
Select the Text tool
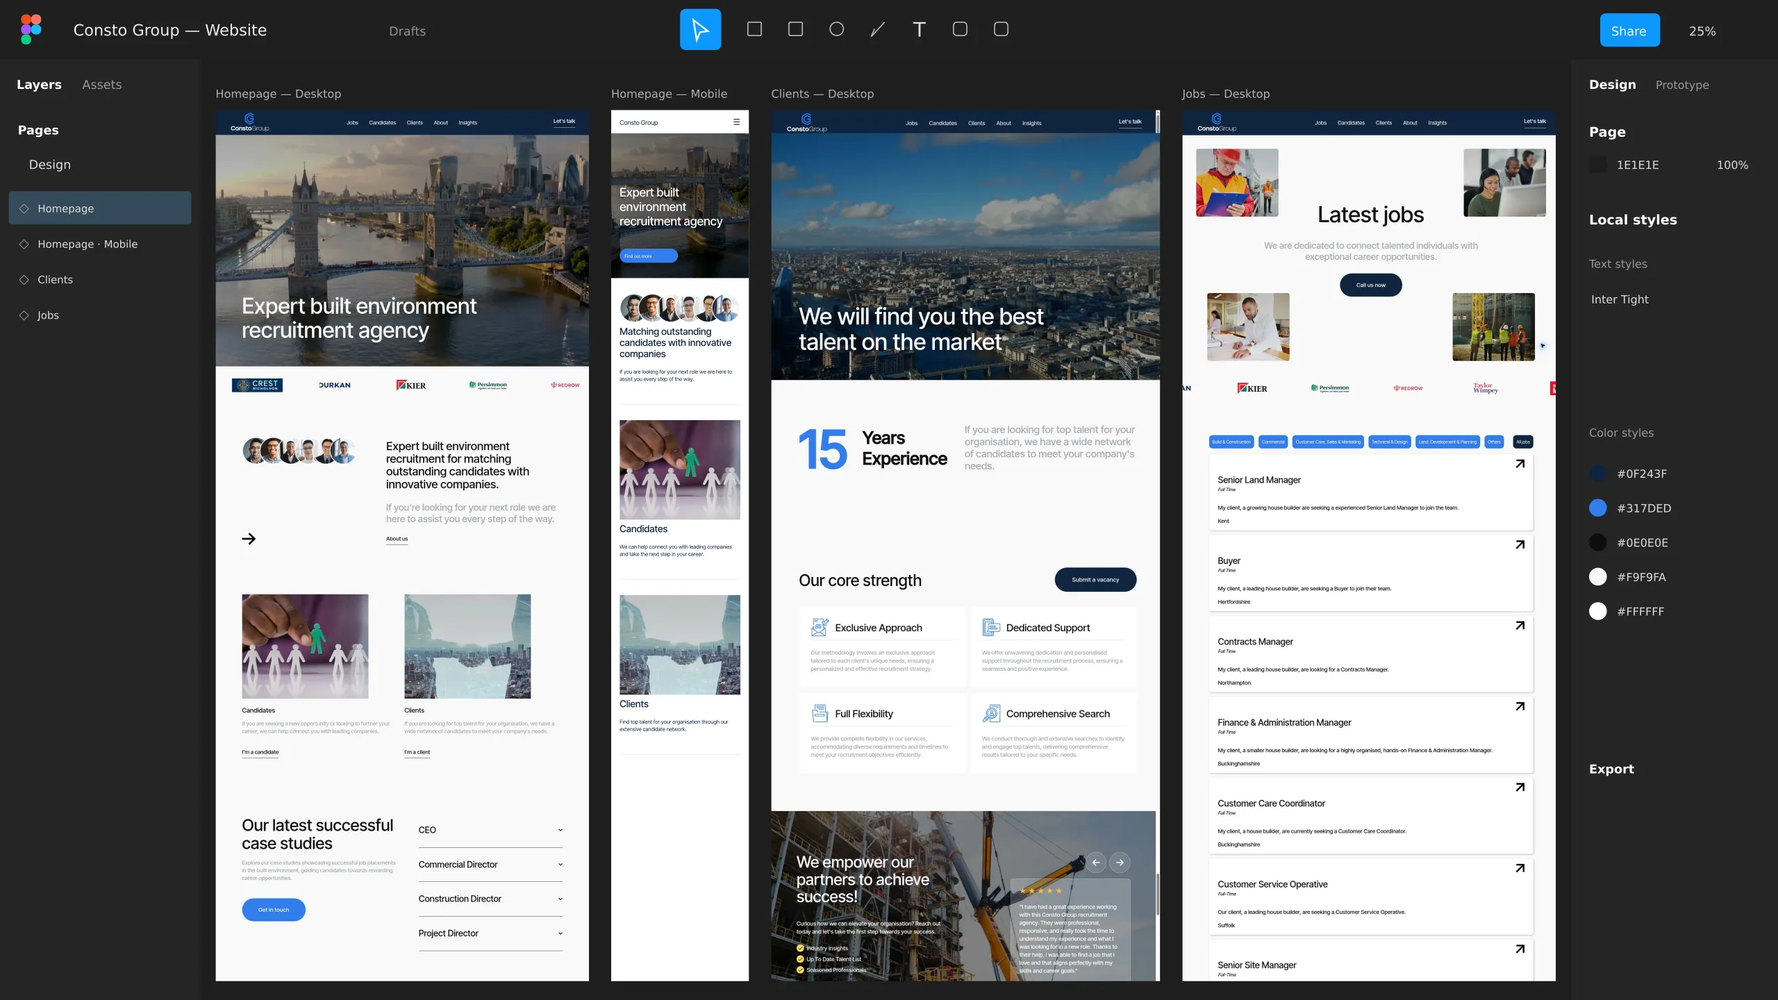(919, 29)
